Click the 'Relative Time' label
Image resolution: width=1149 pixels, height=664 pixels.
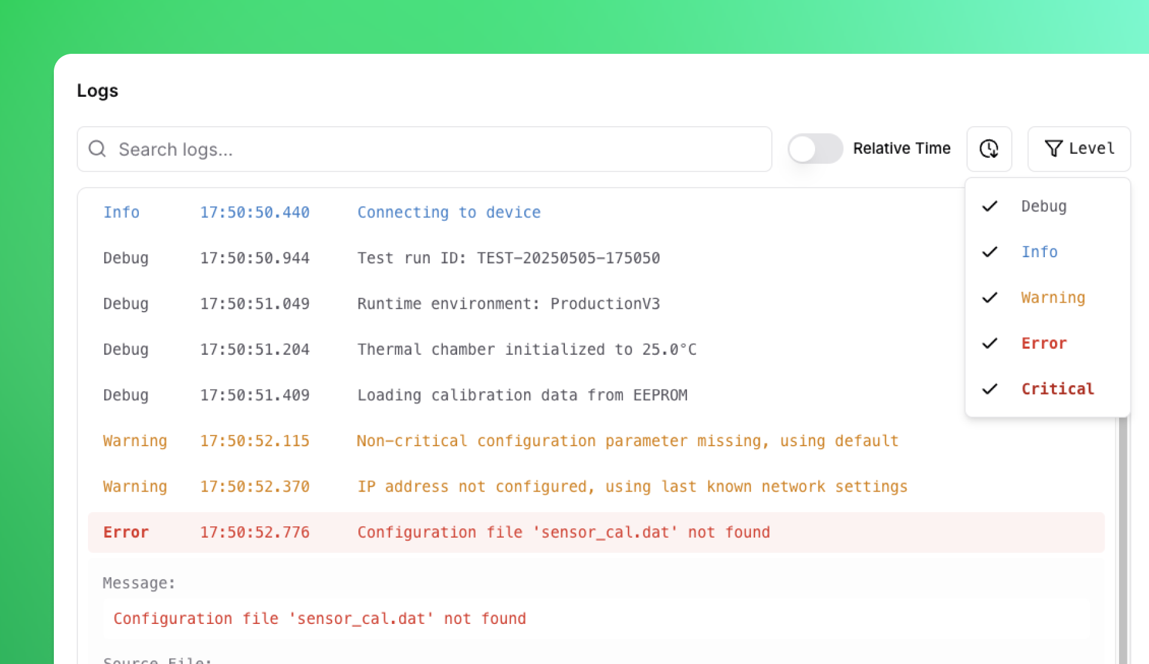[902, 148]
